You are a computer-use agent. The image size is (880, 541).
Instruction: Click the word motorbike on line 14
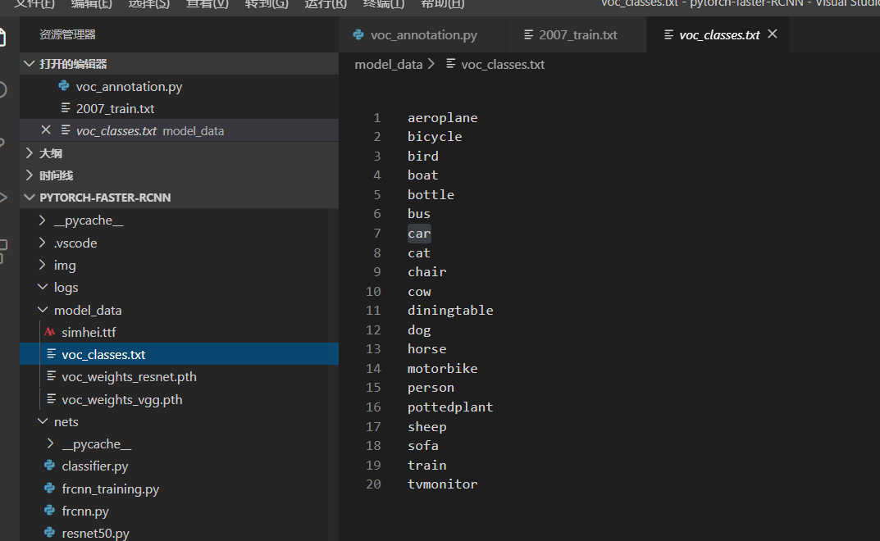(x=442, y=369)
